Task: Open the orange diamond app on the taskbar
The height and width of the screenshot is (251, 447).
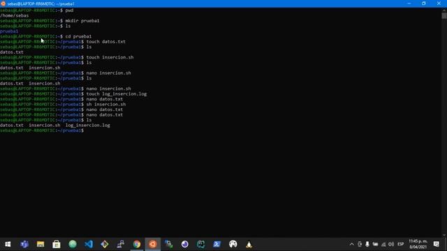Action: click(x=105, y=244)
